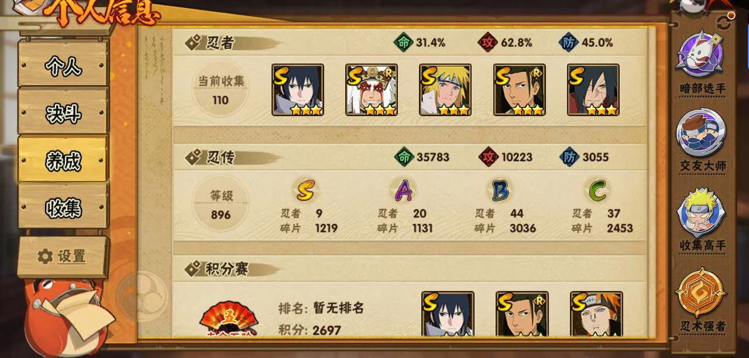The width and height of the screenshot is (749, 358).
Task: Open the 收集 tab
Action: click(x=63, y=208)
